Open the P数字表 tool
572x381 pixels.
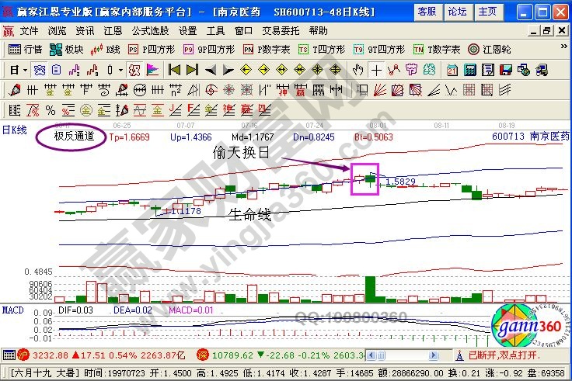pos(267,49)
